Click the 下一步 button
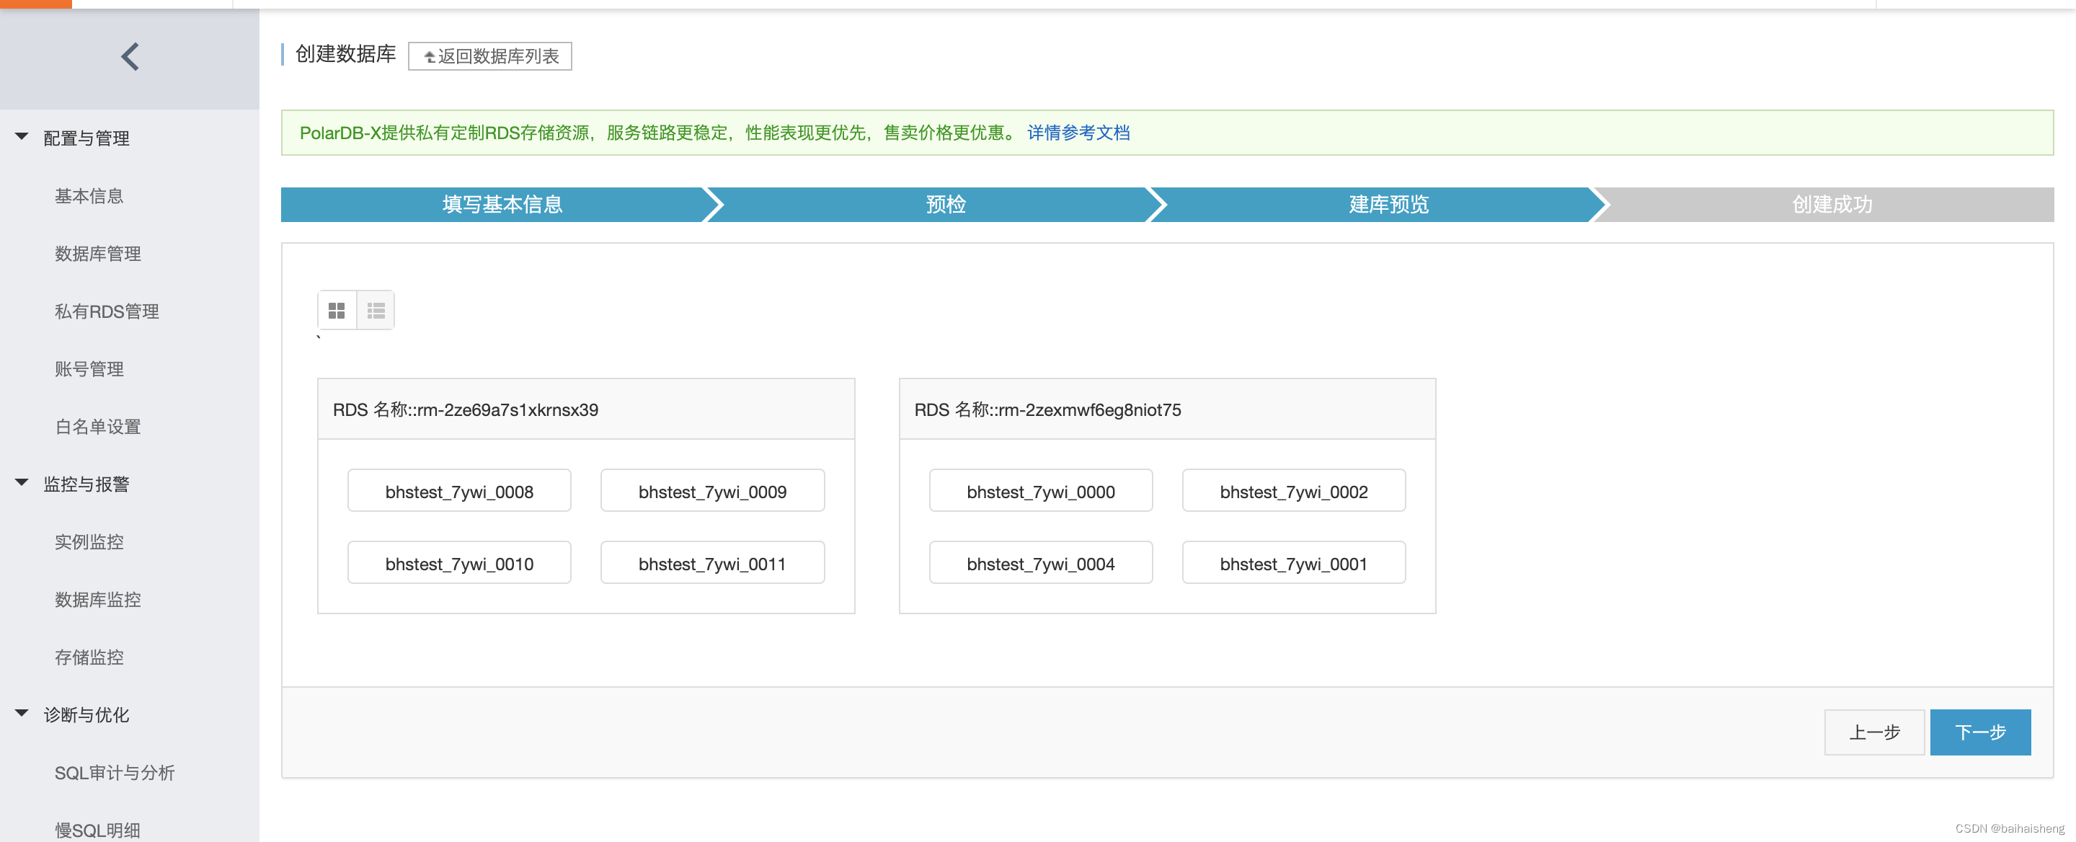This screenshot has height=842, width=2076. tap(1980, 732)
